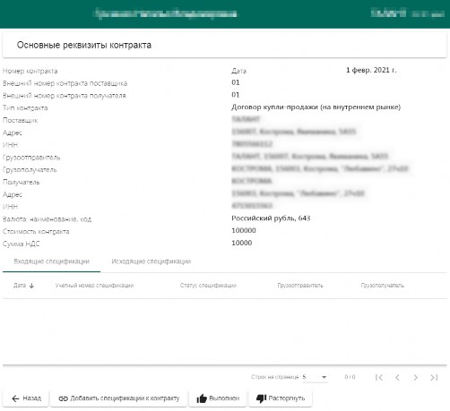This screenshot has height=411, width=450.
Task: Sort by Статус спецификации column header
Action: pyautogui.click(x=208, y=286)
